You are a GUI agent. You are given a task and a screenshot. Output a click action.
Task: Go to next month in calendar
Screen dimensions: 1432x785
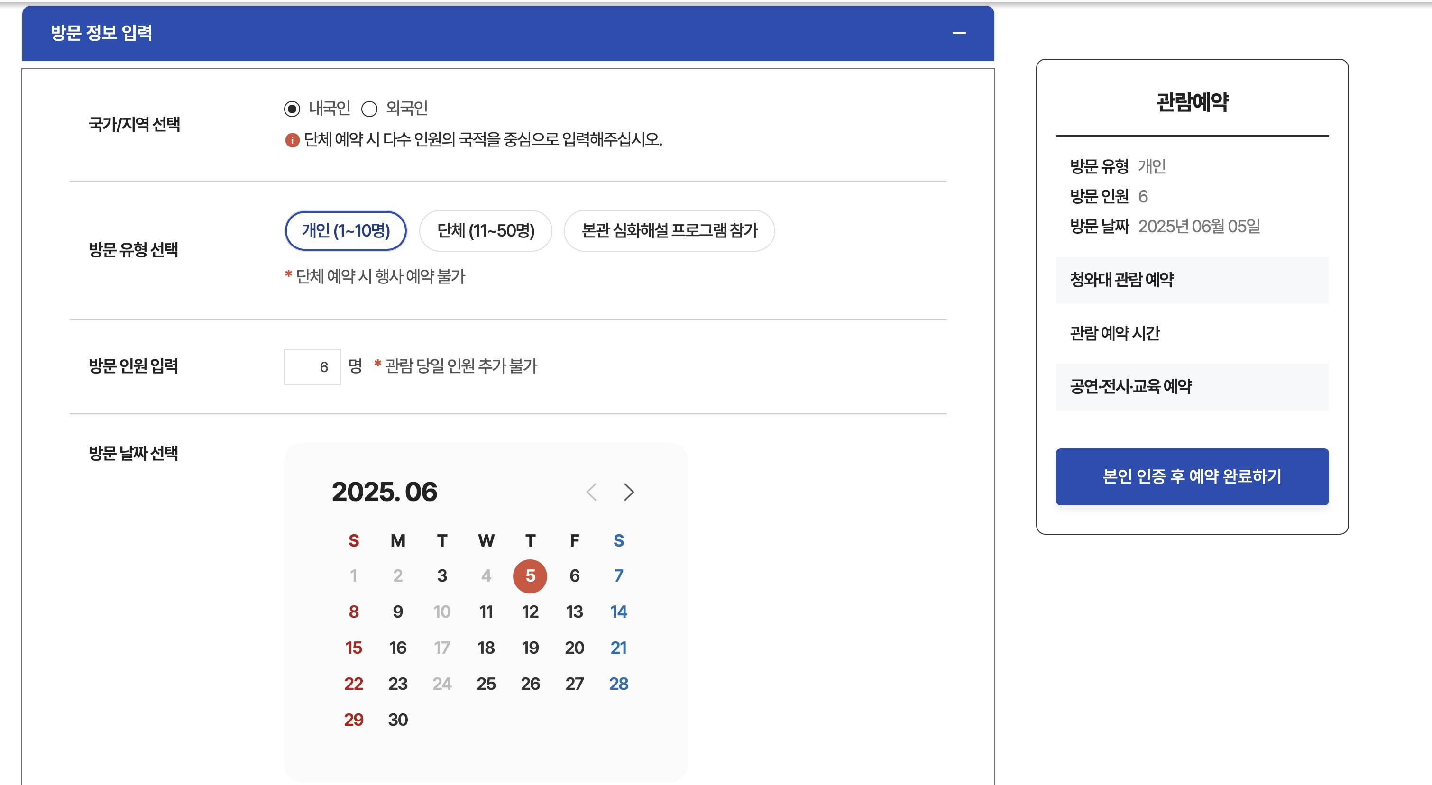(x=628, y=492)
